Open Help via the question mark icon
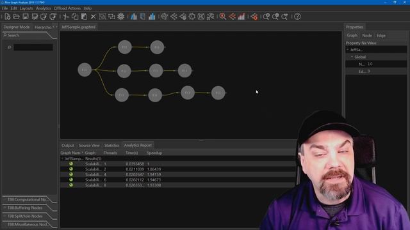 [x=297, y=17]
